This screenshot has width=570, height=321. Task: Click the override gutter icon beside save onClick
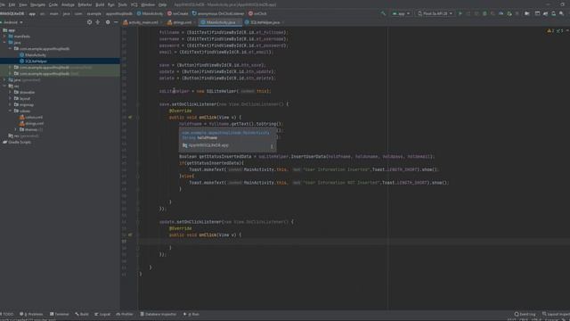[130, 117]
